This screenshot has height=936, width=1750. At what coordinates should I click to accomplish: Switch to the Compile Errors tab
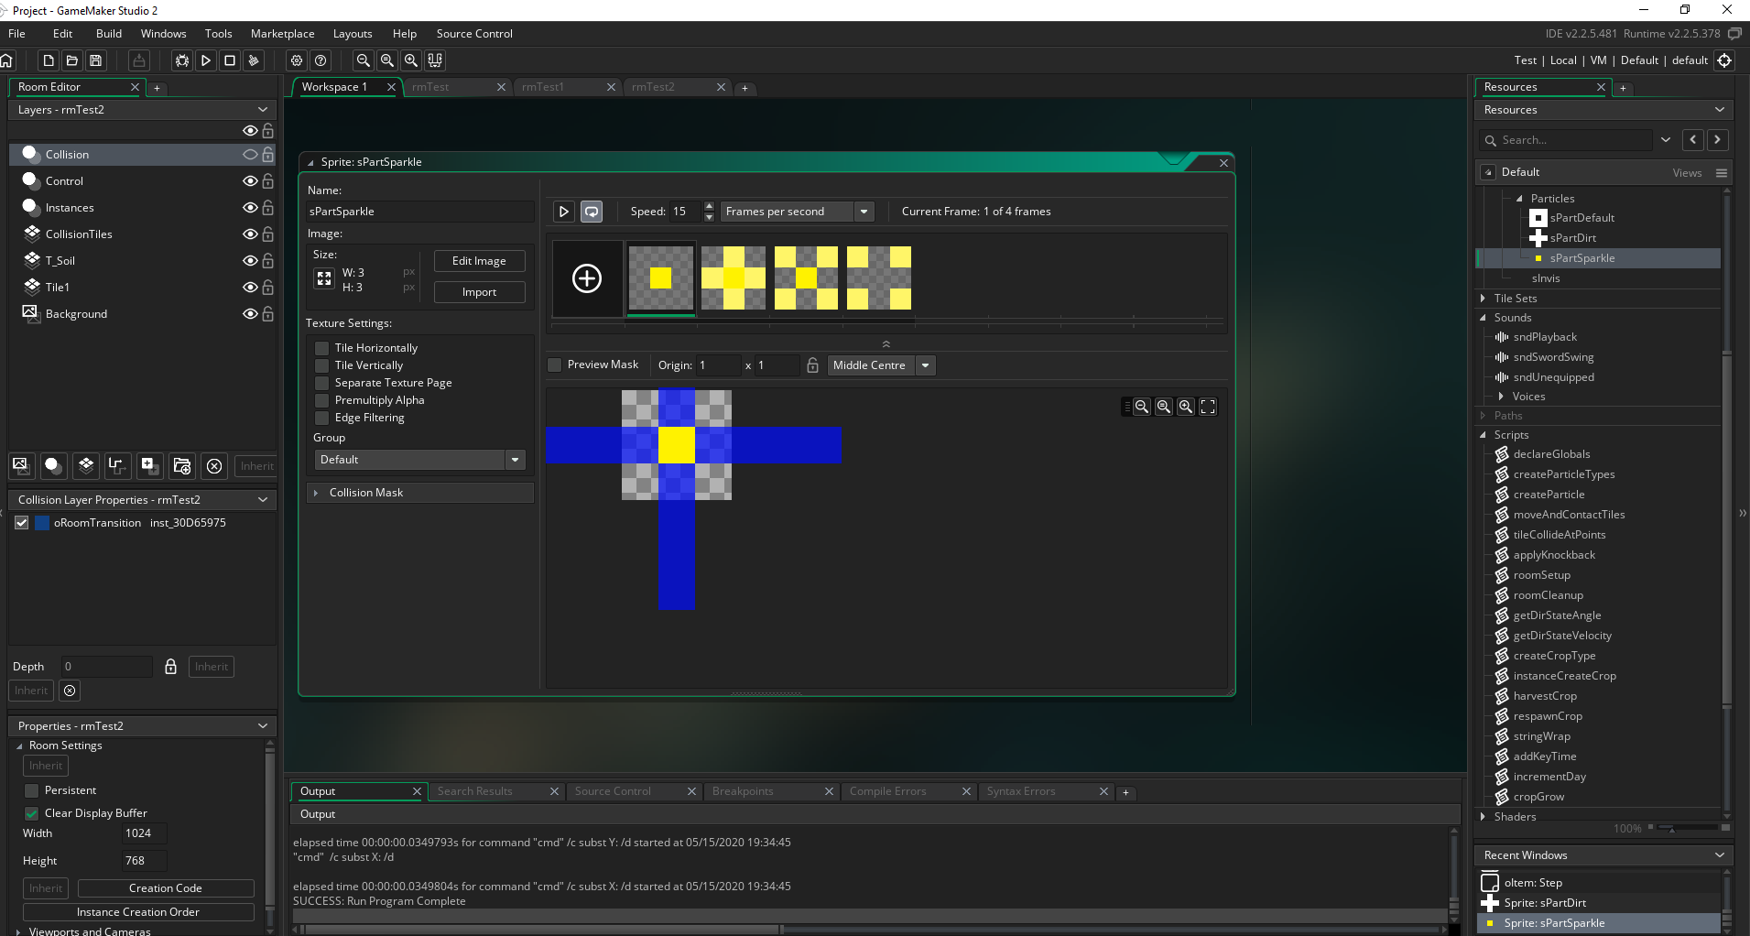(x=887, y=791)
